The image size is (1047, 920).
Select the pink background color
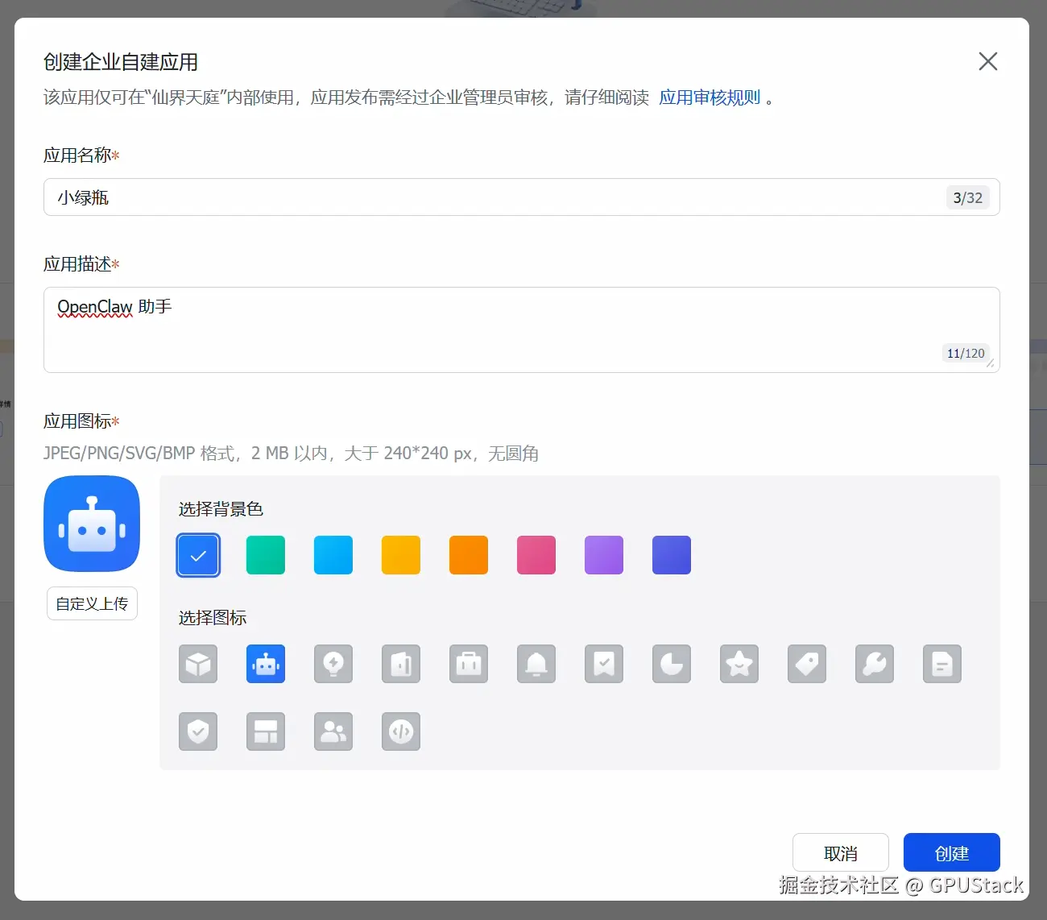coord(536,555)
